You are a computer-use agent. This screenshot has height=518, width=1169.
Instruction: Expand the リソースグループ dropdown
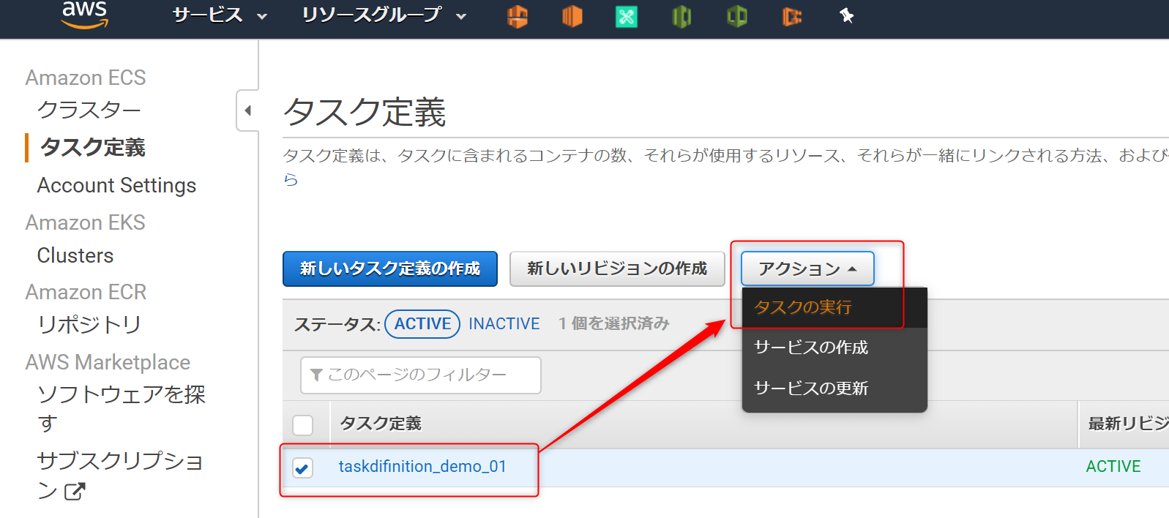[384, 15]
